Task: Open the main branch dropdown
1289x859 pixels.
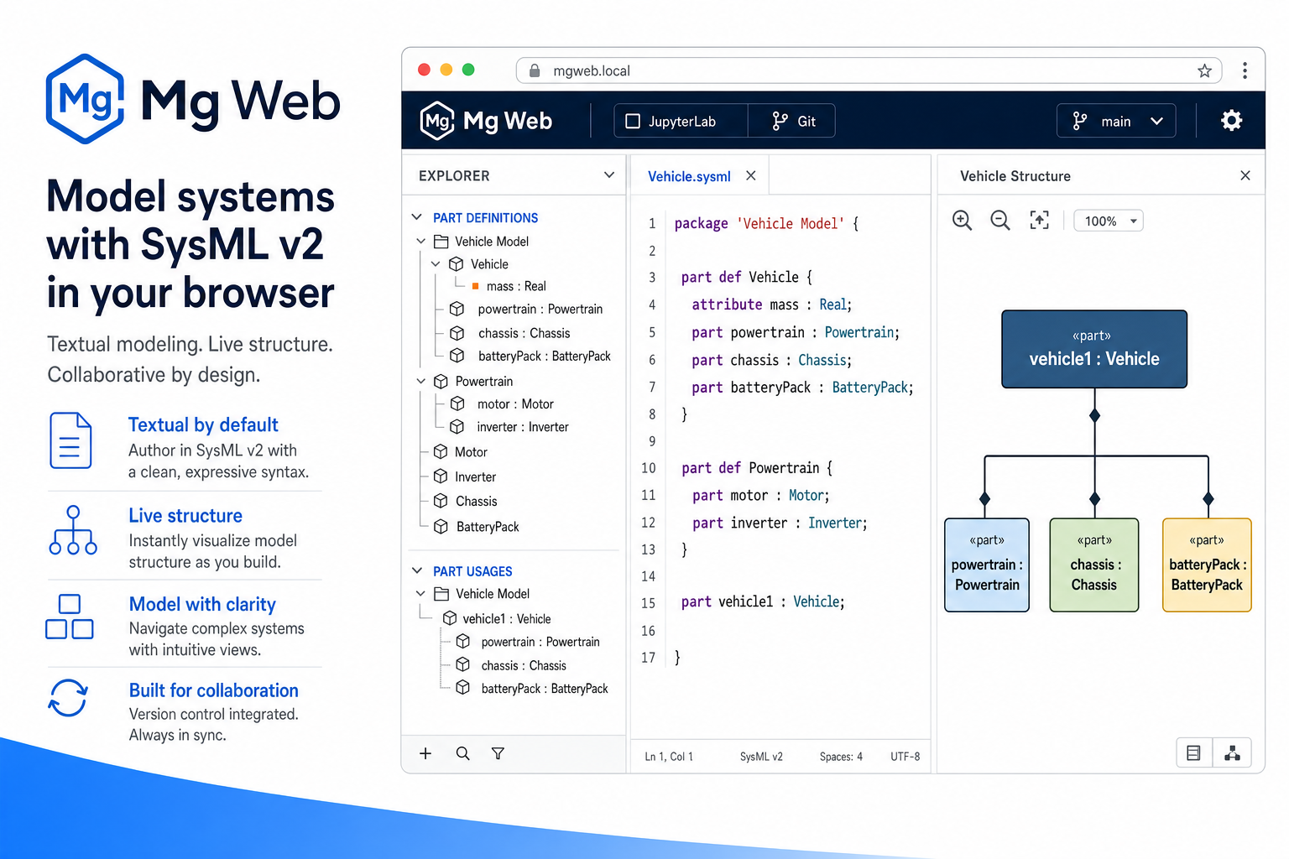Action: 1116,121
